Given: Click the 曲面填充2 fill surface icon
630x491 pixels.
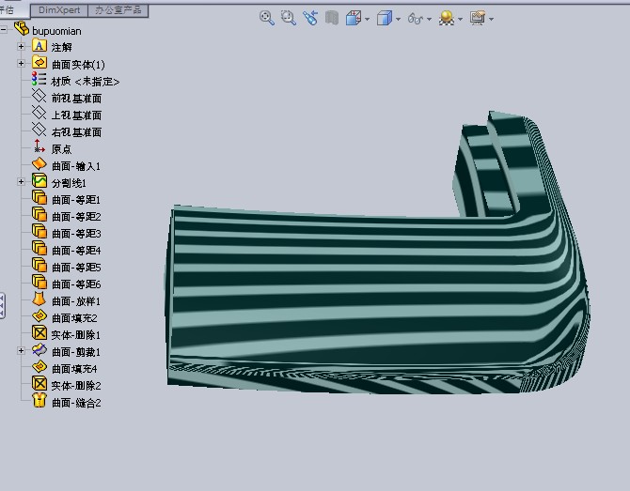Looking at the screenshot, I should point(39,316).
